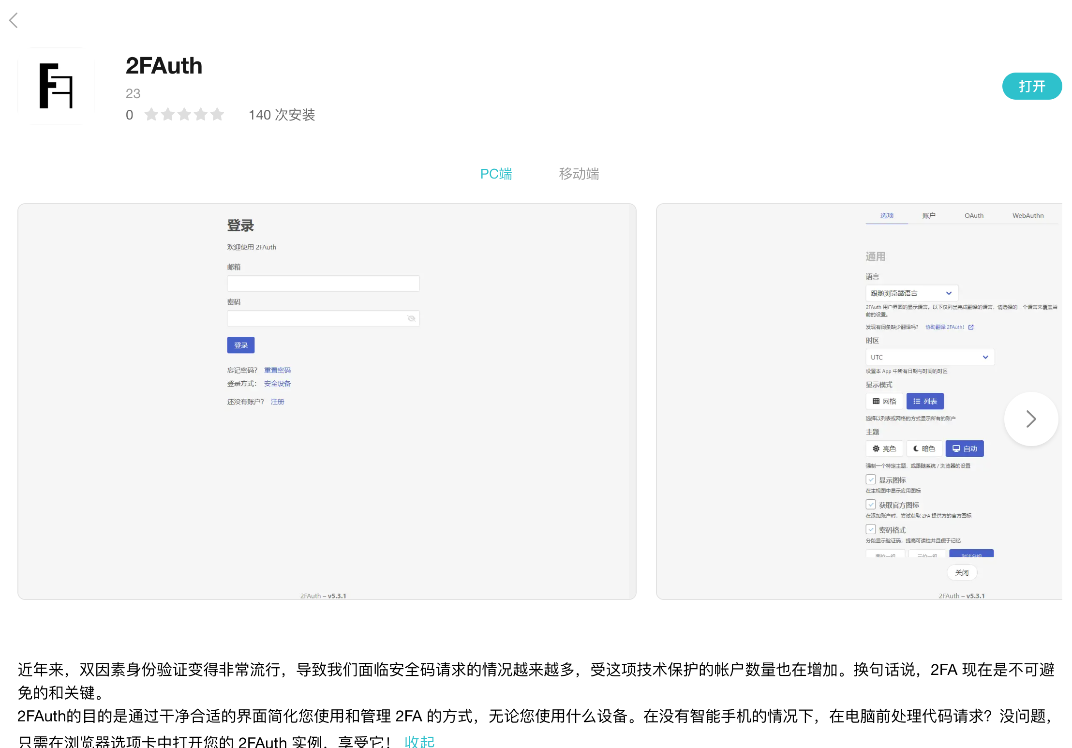Image resolution: width=1072 pixels, height=748 pixels.
Task: Switch to the 移动端 tab
Action: [x=579, y=174]
